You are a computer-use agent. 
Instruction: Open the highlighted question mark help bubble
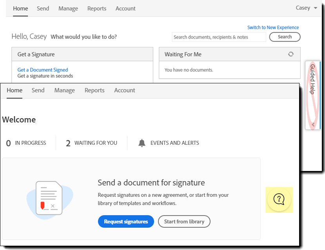point(279,200)
